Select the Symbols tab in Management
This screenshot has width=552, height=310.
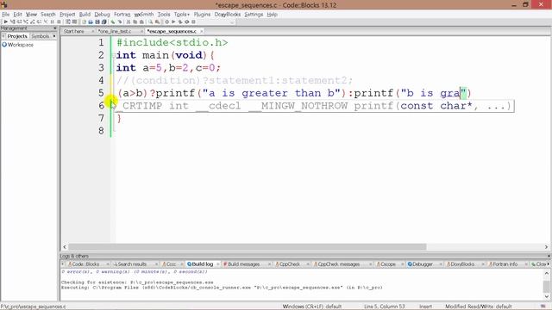pos(41,36)
